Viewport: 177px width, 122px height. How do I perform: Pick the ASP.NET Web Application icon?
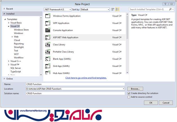pos(48,37)
